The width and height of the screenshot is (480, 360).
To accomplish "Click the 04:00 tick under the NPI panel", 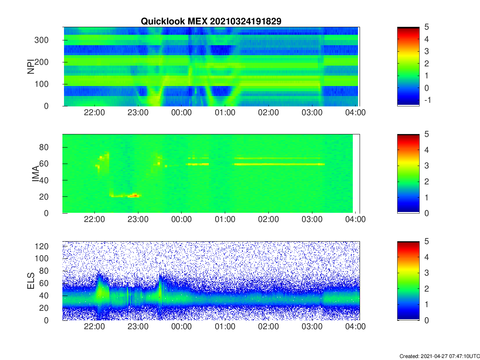I will coord(356,113).
